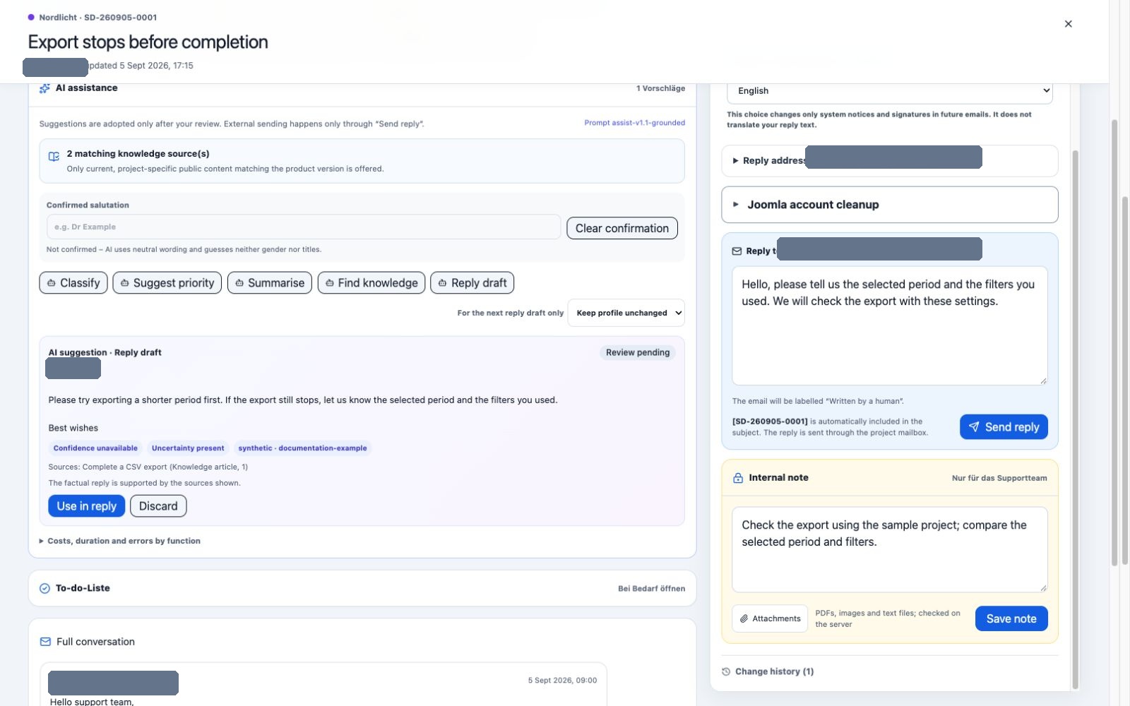1130x706 pixels.
Task: Close the ticket dialog with the X
Action: (x=1068, y=24)
